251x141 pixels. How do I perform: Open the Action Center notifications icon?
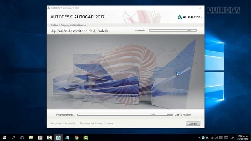(221, 137)
